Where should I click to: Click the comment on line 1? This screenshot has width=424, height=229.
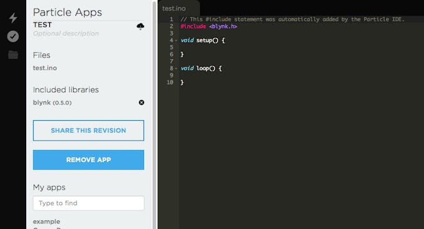coord(292,19)
